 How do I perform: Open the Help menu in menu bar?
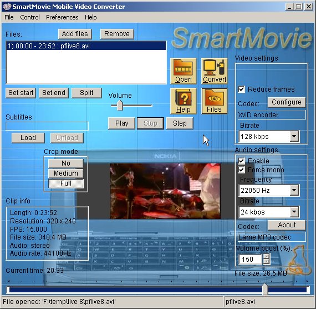pos(91,17)
